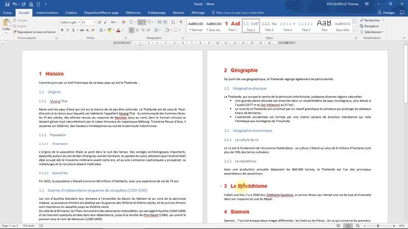Toggle underline formatting
This screenshot has height=229, width=408.
[73, 30]
